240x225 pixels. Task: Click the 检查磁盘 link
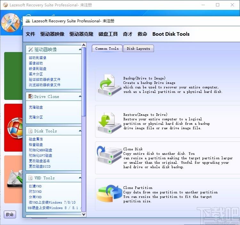pyautogui.click(x=36, y=145)
